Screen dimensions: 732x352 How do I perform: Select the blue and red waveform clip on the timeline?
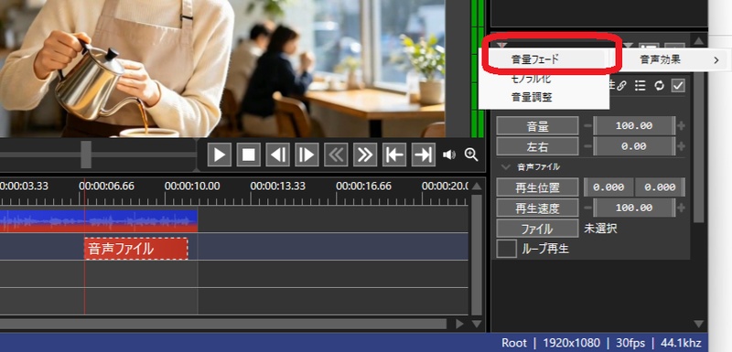[x=99, y=221]
